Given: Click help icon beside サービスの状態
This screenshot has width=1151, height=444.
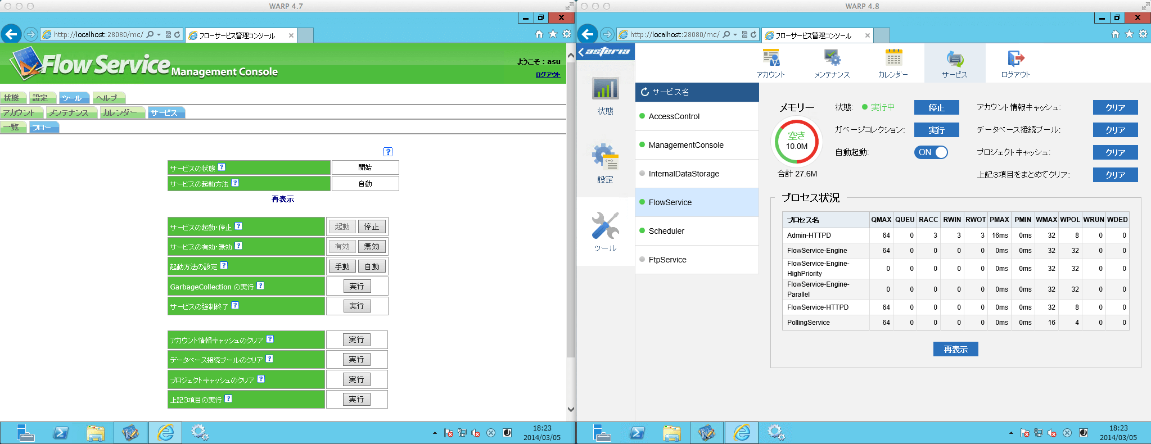Looking at the screenshot, I should 222,167.
